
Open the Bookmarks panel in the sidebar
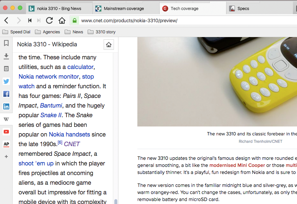point(6,43)
